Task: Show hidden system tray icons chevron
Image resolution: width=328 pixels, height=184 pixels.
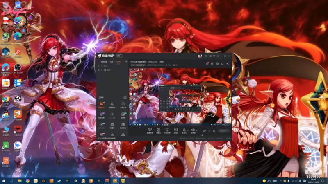Action: pyautogui.click(x=281, y=181)
